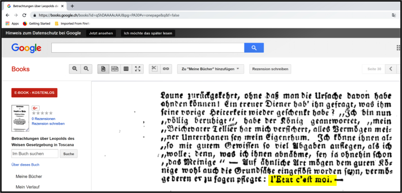Click browser back arrow
This screenshot has height=193, width=402.
pyautogui.click(x=8, y=15)
